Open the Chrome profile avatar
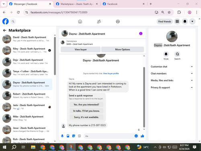This screenshot has width=201, height=151. (189, 12)
